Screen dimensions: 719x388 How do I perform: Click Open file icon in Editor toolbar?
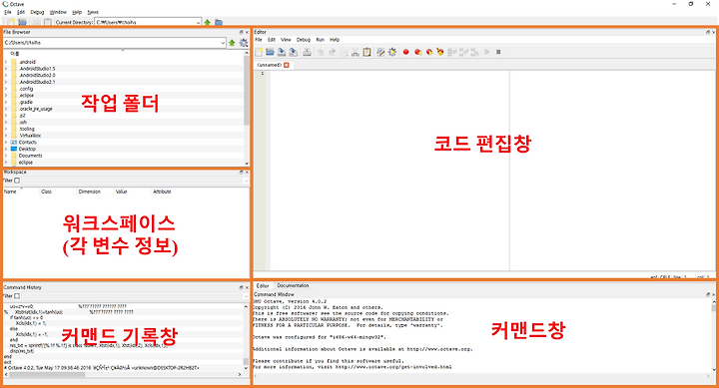[x=270, y=52]
